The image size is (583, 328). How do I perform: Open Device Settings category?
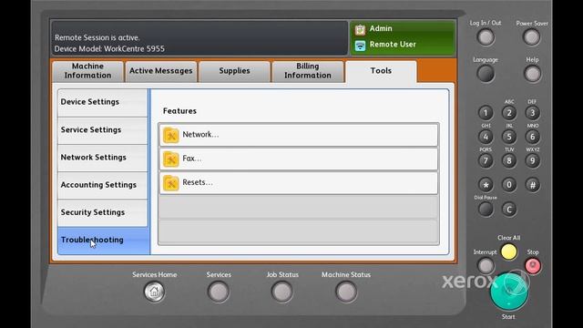pyautogui.click(x=103, y=102)
